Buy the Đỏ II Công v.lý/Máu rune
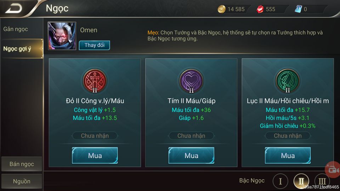 coord(95,156)
